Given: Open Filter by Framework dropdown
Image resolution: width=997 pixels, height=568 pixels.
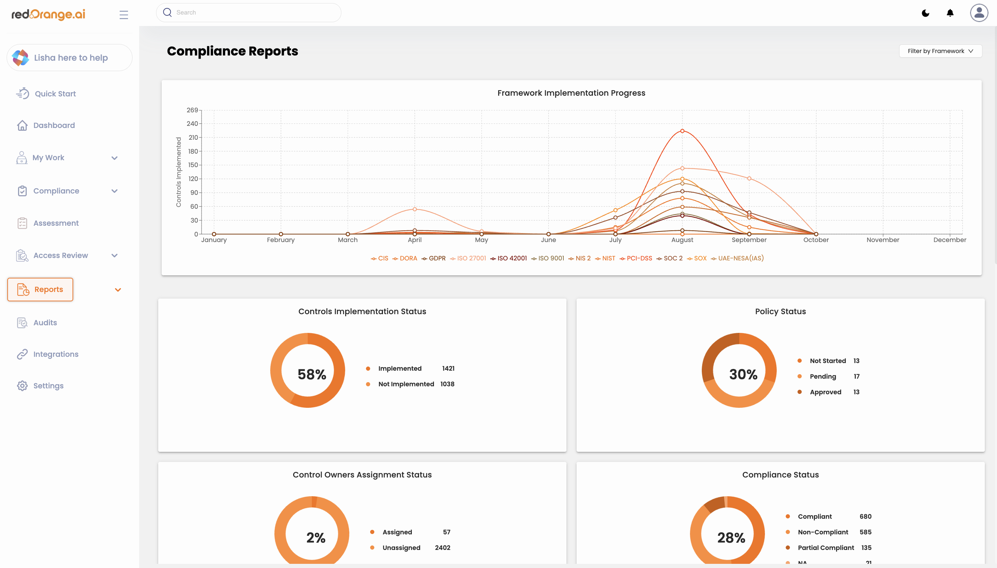Looking at the screenshot, I should point(940,51).
